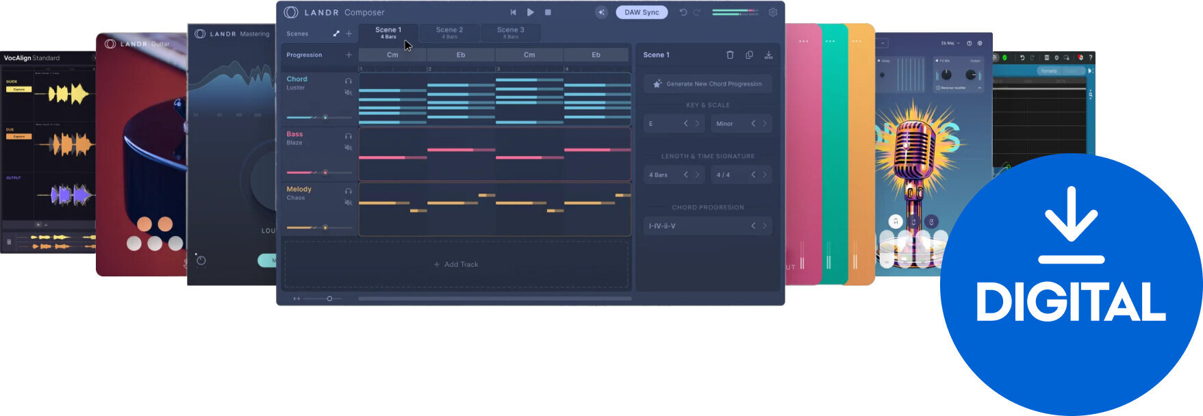Select previous chord progression beside I-IV-ii-V

[x=753, y=226]
